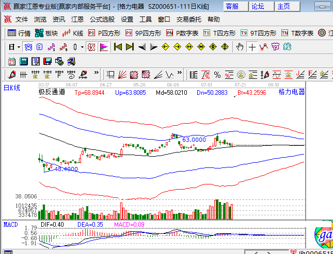Open the calculator icon
The height and width of the screenshot is (254, 333).
[x=24, y=61]
